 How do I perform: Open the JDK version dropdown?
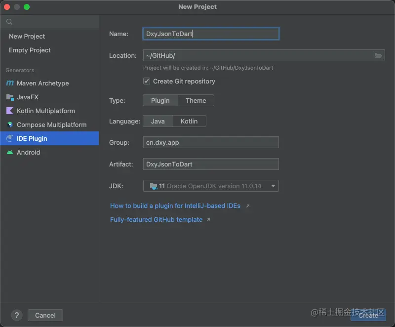pos(273,186)
